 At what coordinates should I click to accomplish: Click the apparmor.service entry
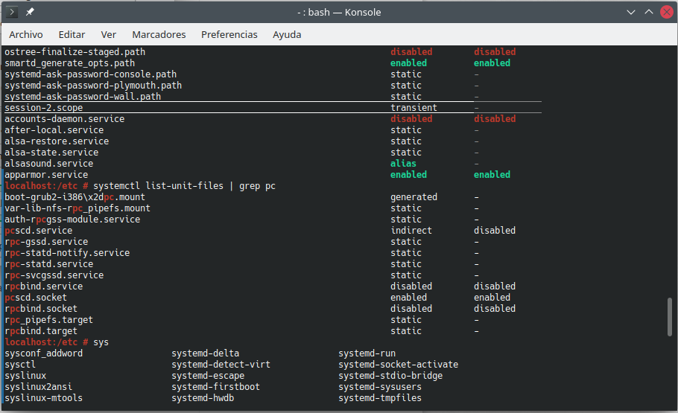46,175
